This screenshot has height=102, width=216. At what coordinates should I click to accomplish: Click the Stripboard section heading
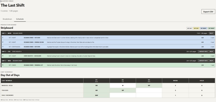tap(7, 28)
